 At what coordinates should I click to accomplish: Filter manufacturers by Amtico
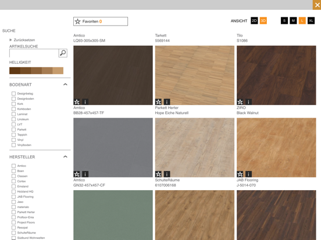(13, 166)
